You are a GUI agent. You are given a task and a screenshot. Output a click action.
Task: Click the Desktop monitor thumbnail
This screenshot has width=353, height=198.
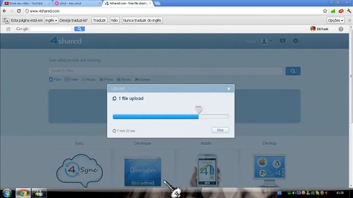pyautogui.click(x=270, y=170)
